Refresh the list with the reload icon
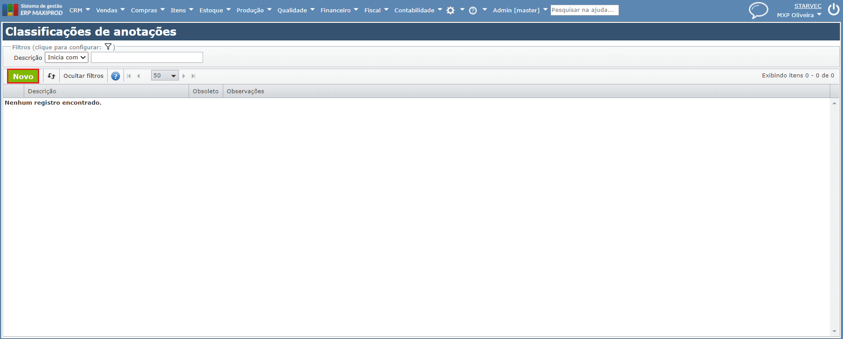Viewport: 843px width, 339px height. coord(51,76)
